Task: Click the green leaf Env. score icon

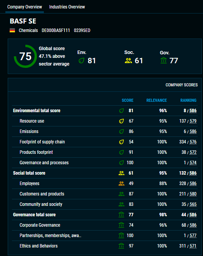Action: pyautogui.click(x=82, y=61)
